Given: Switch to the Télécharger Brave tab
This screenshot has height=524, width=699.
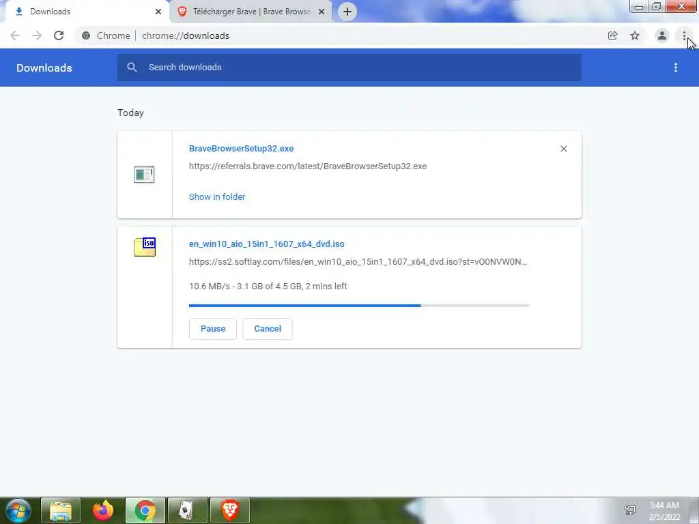Looking at the screenshot, I should (251, 12).
